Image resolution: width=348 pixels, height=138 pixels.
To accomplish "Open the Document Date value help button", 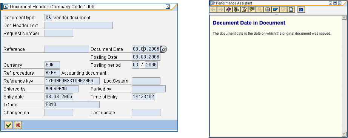I will point(163,49).
